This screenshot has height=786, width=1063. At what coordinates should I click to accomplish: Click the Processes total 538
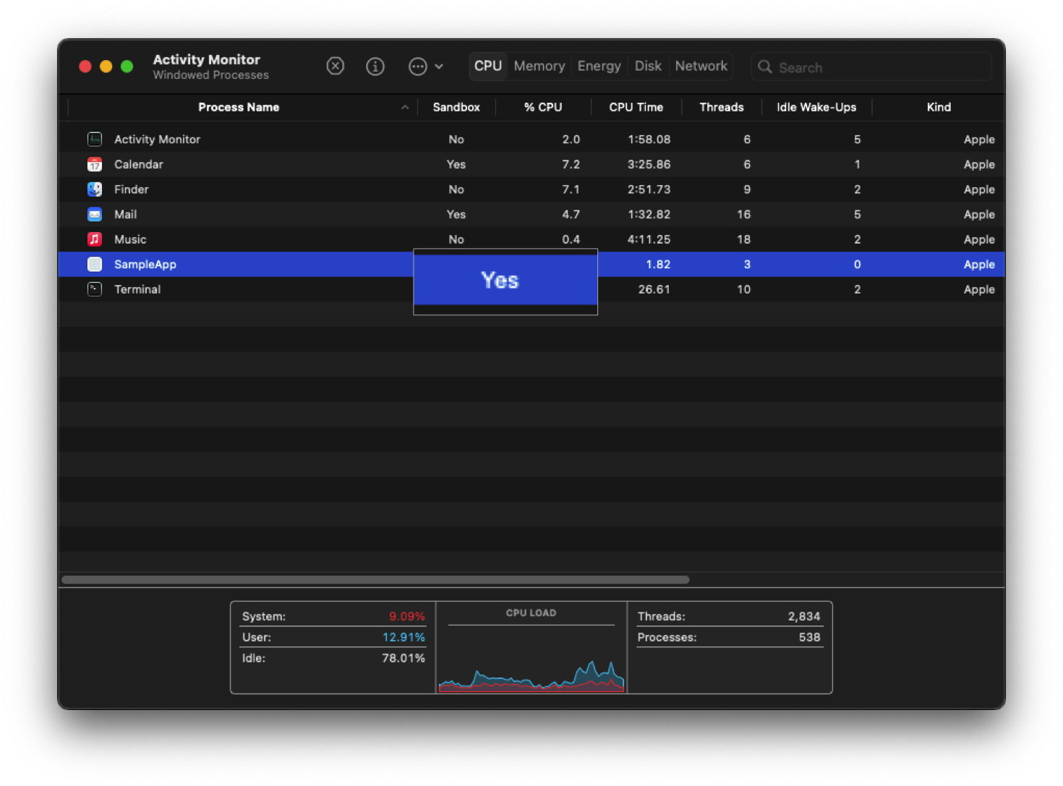(x=809, y=637)
